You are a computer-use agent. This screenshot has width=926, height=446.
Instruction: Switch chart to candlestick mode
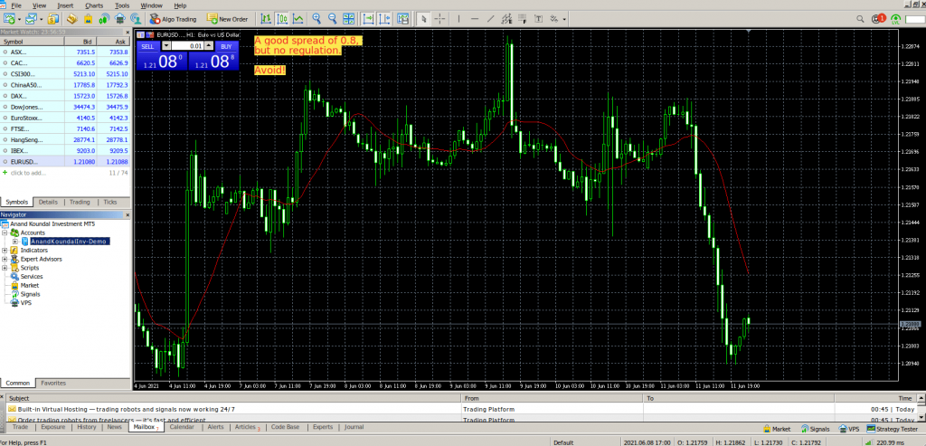[x=282, y=20]
